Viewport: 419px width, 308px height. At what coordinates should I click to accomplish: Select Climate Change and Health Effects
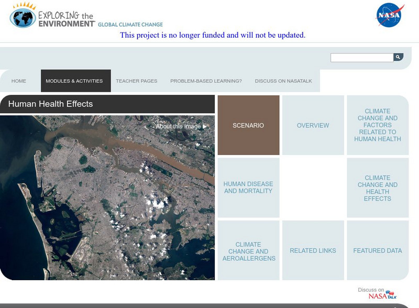coord(378,188)
